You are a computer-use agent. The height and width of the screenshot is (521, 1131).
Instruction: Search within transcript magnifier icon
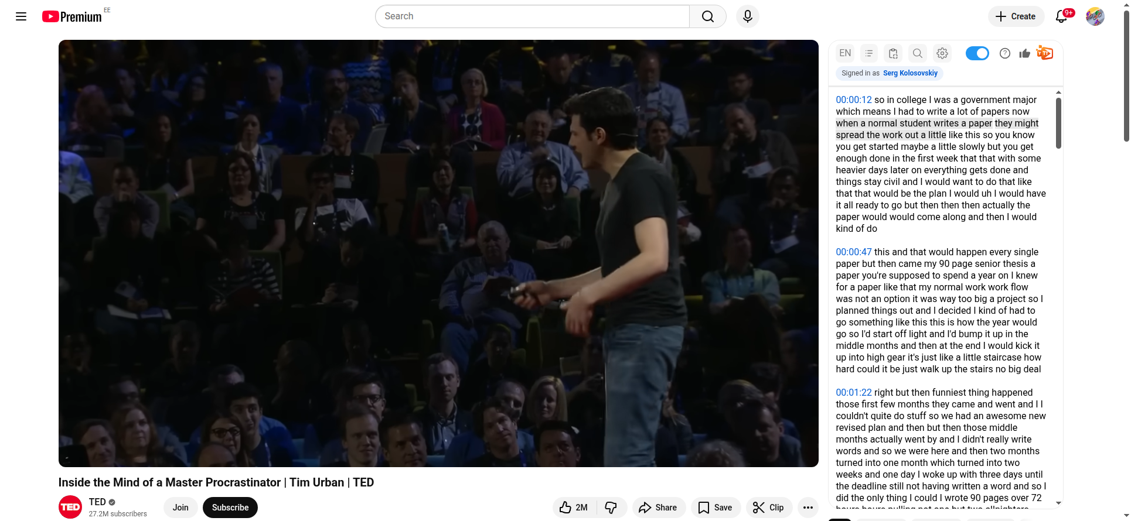point(918,53)
